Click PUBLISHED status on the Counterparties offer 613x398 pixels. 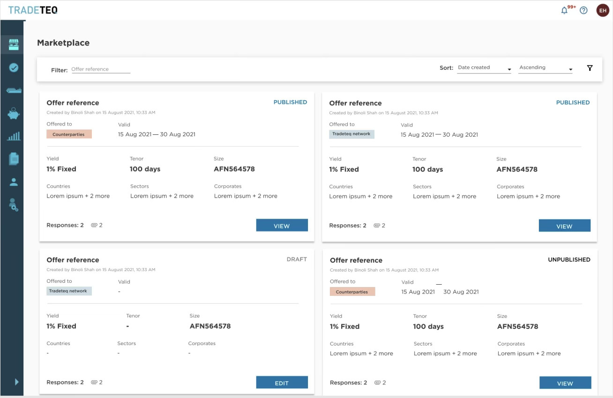[x=290, y=102]
